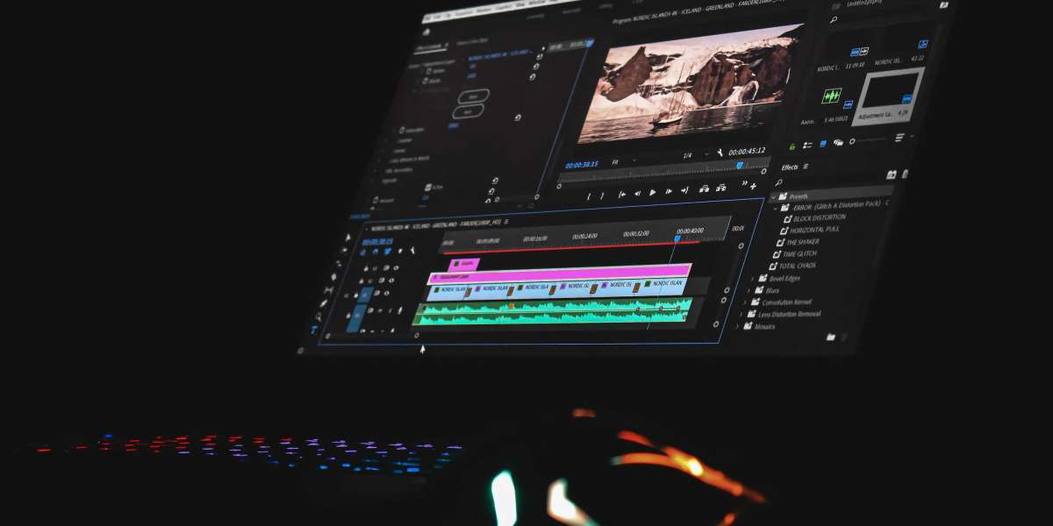Select the Selection tool in the timeline toolbar

347,237
